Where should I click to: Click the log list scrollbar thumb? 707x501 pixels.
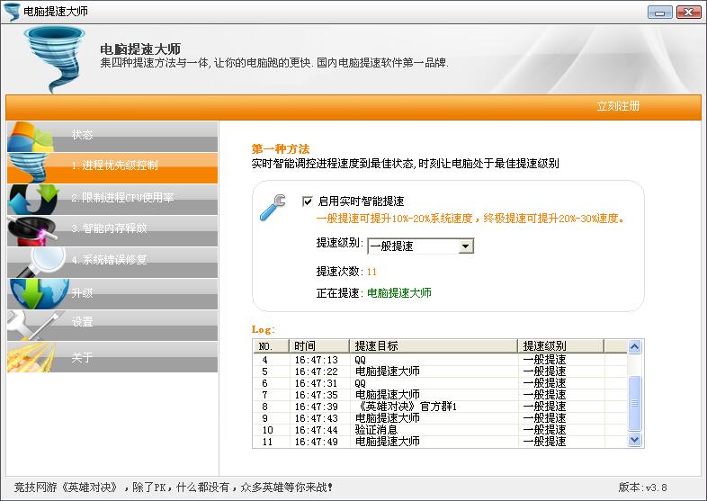(634, 402)
